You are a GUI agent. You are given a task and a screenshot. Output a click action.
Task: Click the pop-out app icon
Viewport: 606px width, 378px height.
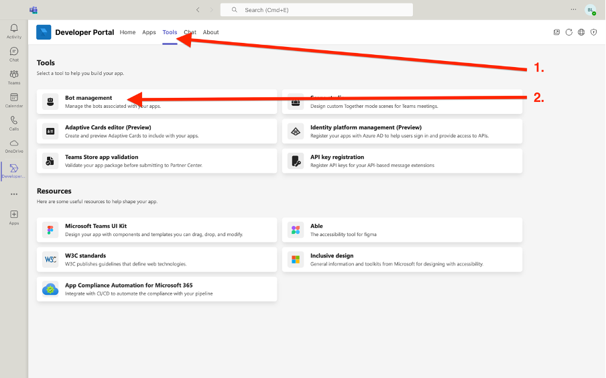(556, 32)
